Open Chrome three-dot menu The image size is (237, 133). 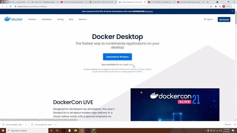coord(234,7)
